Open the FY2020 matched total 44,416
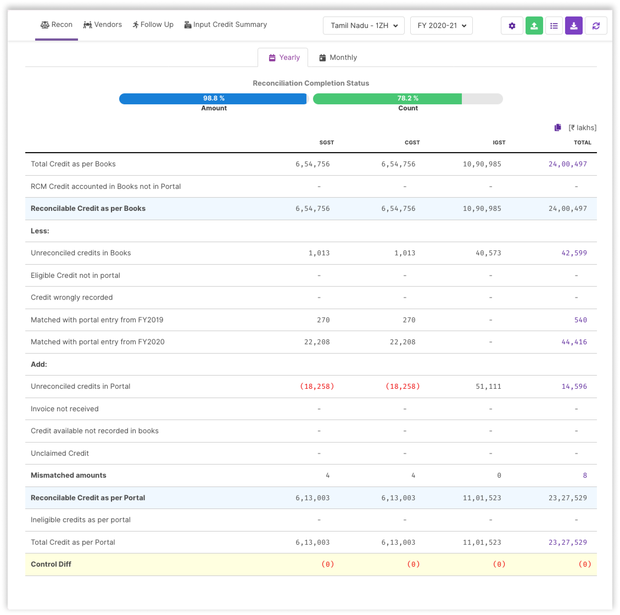620x615 pixels. pos(574,342)
